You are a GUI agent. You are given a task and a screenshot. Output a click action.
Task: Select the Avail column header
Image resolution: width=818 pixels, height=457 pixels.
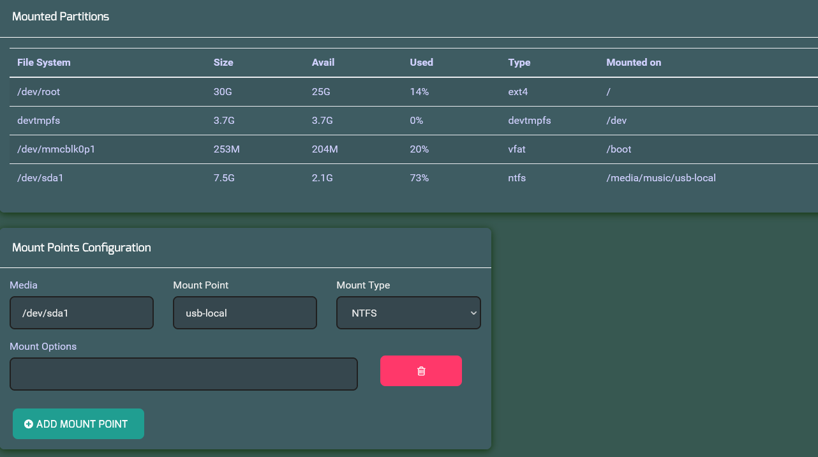point(323,63)
